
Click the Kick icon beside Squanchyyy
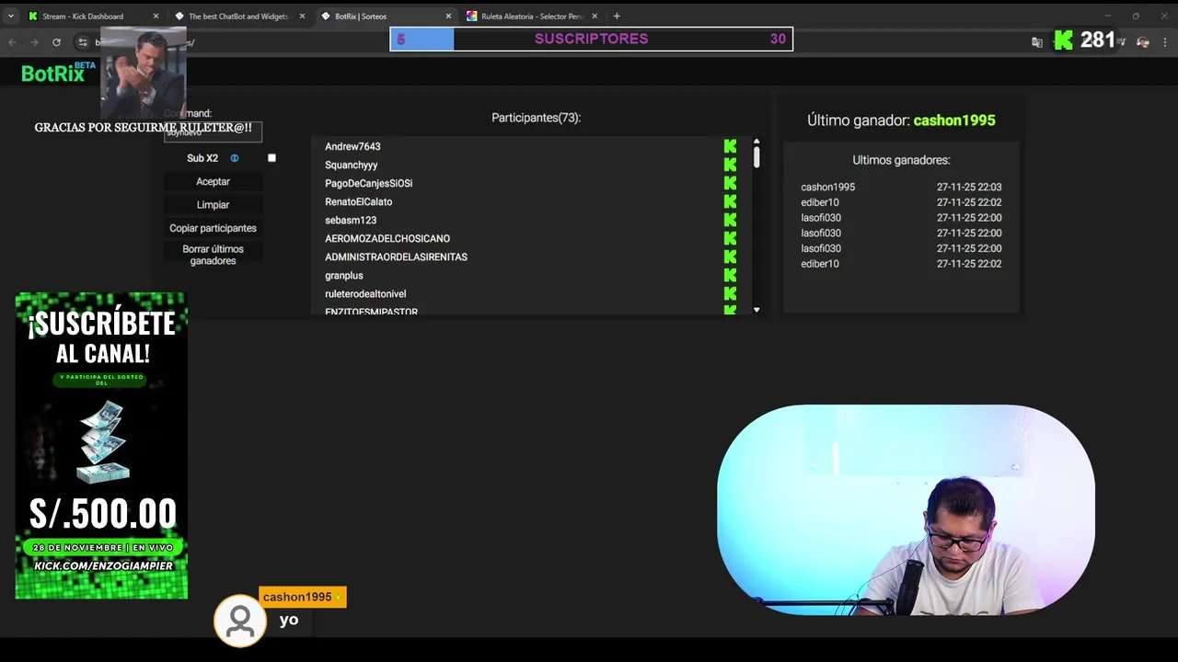[730, 165]
